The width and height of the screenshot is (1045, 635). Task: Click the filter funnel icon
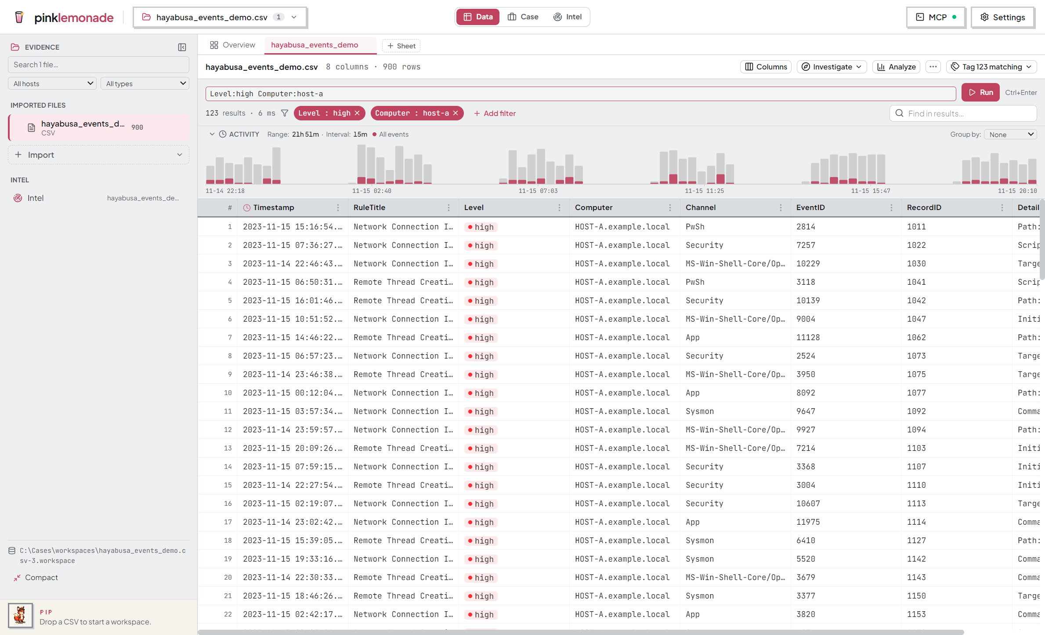coord(285,113)
